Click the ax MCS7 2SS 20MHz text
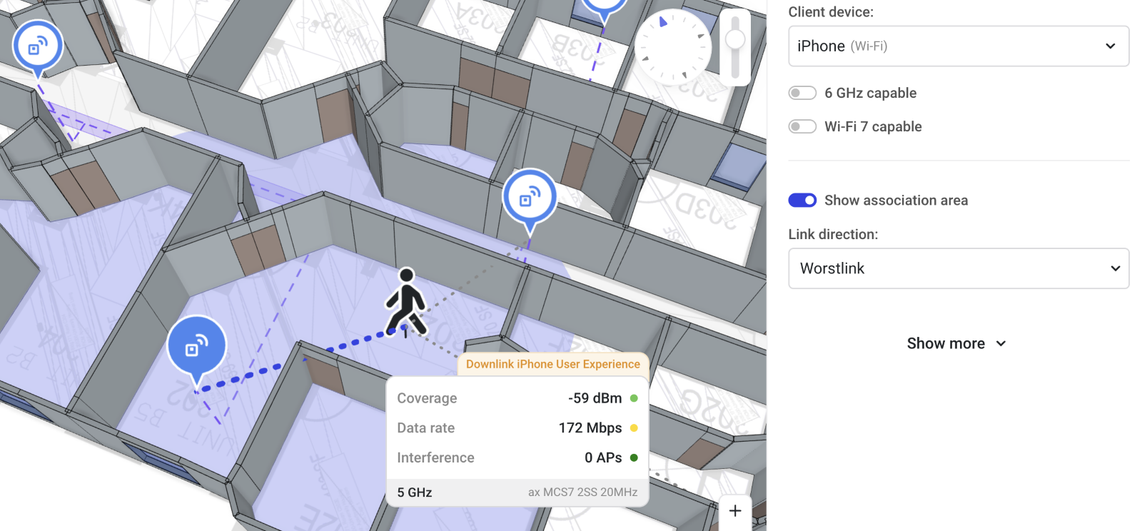The image size is (1142, 531). click(x=582, y=492)
